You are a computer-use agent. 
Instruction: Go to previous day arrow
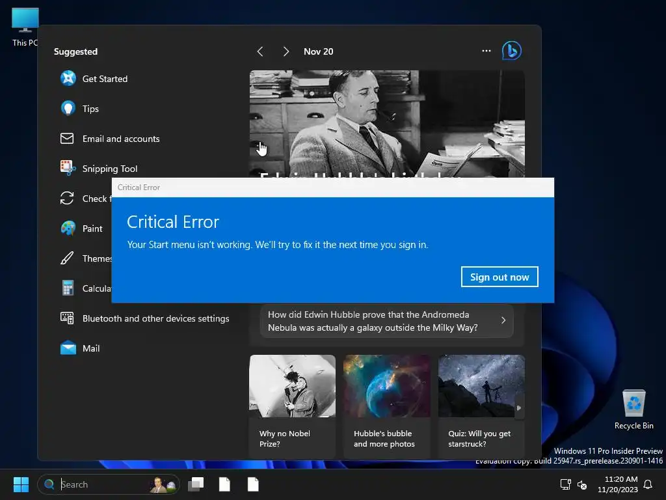260,51
